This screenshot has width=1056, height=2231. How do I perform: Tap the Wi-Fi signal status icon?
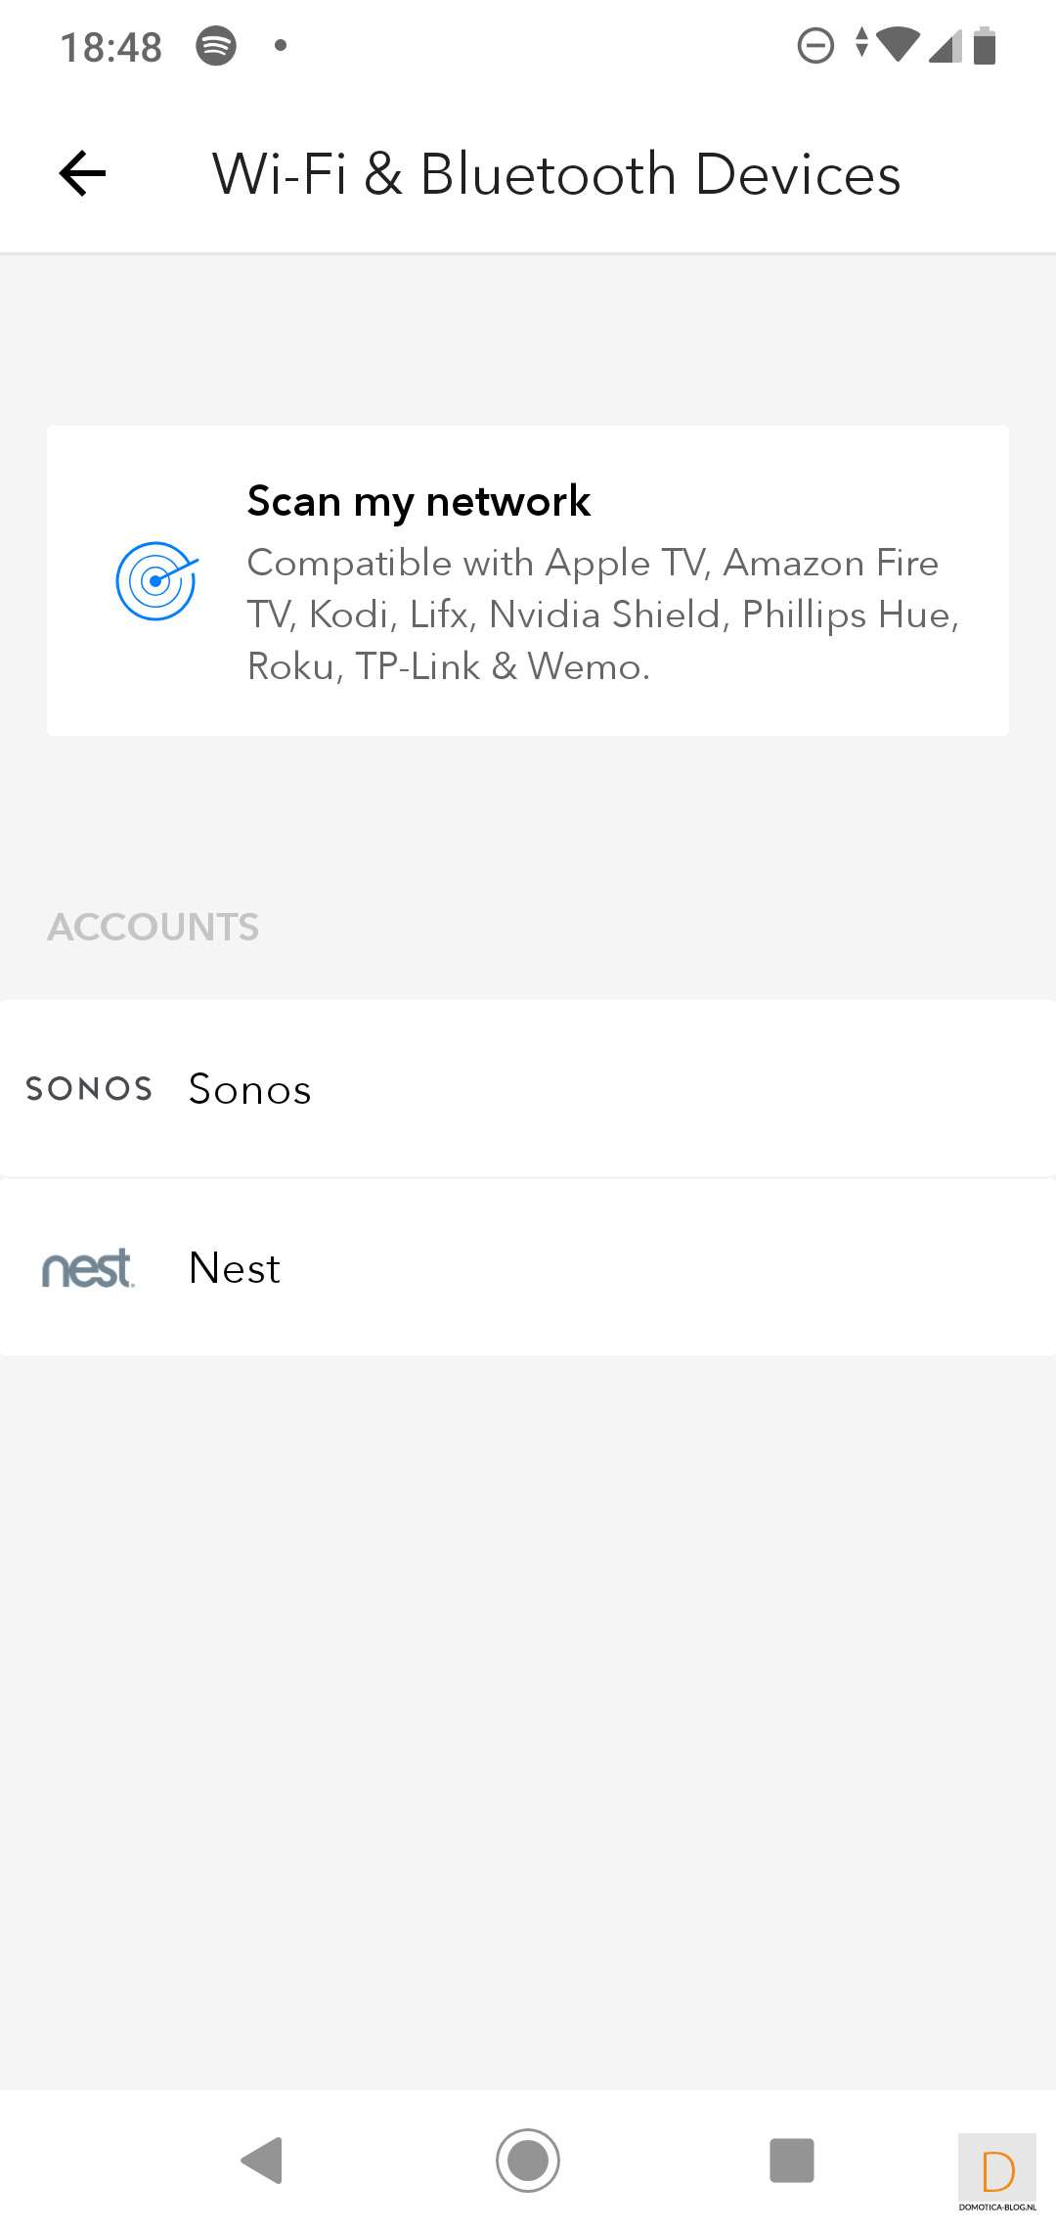tap(896, 45)
